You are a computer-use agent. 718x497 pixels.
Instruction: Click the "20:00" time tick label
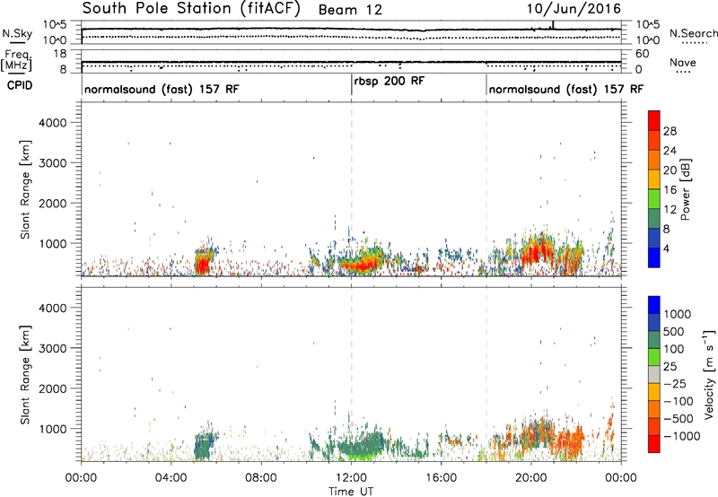[x=531, y=478]
